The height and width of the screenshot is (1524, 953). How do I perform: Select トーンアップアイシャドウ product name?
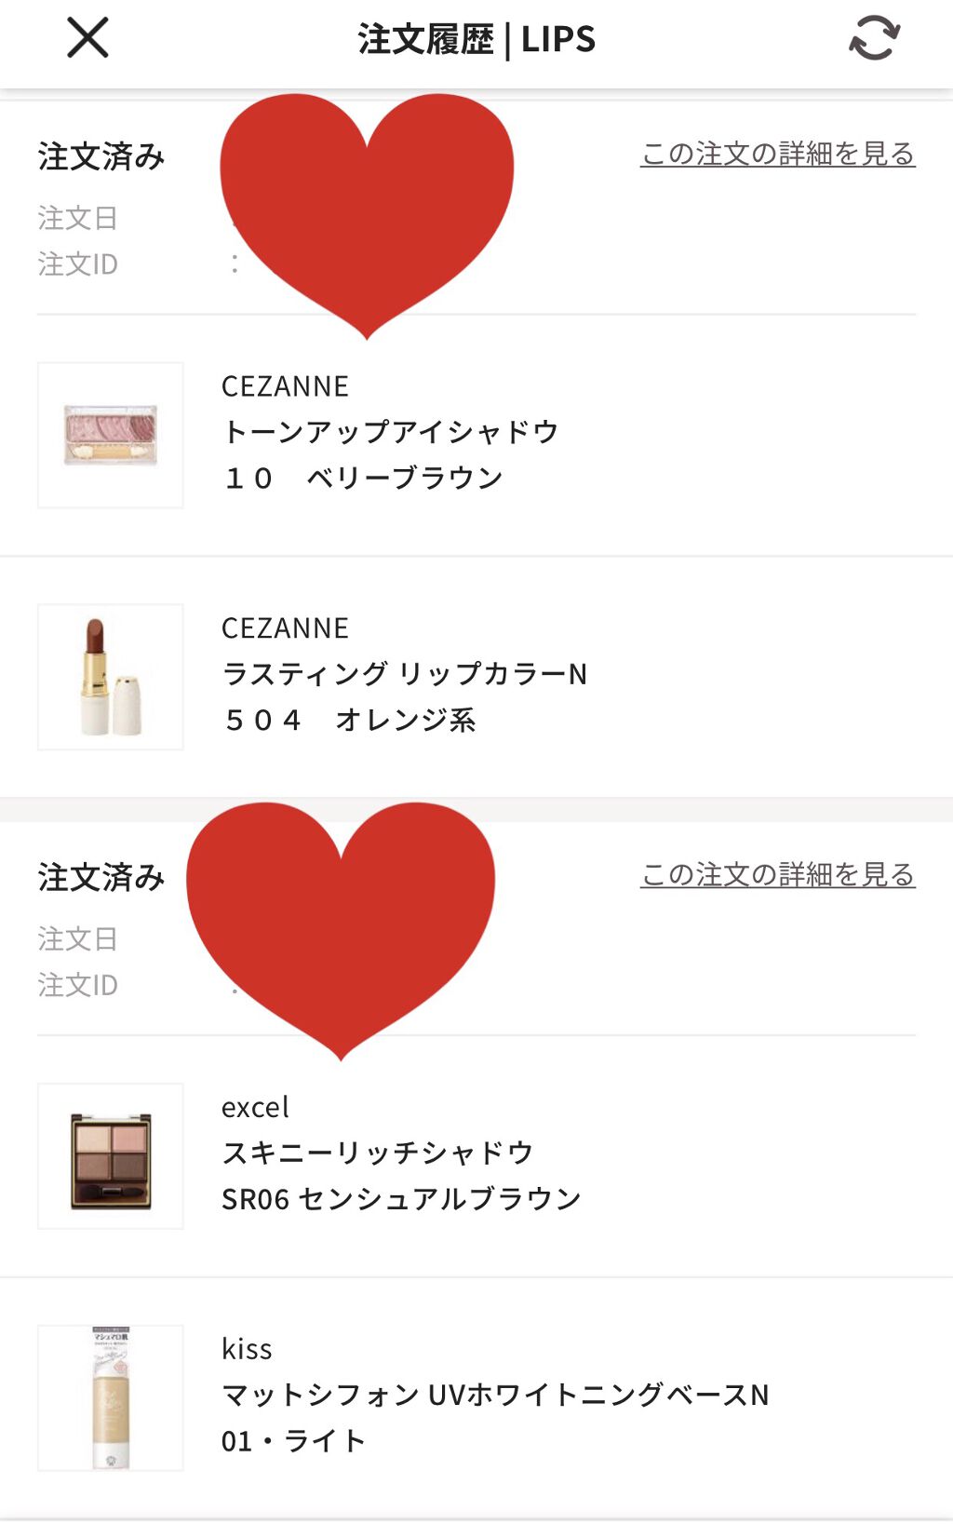(391, 432)
